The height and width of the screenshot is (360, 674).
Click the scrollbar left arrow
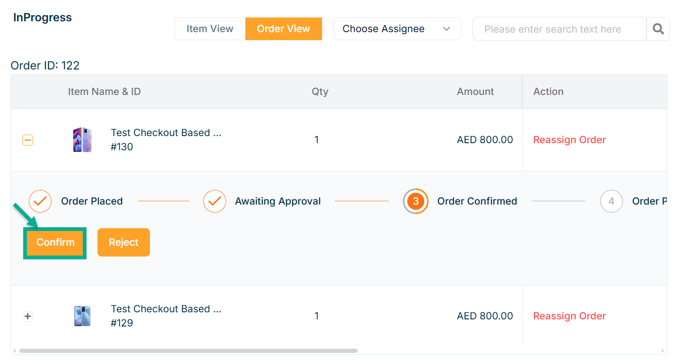[15, 351]
